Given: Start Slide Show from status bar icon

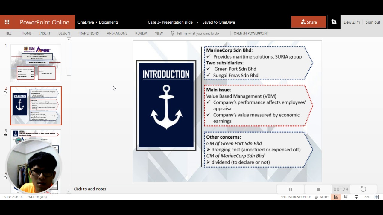Looking at the screenshot, I should (356, 197).
